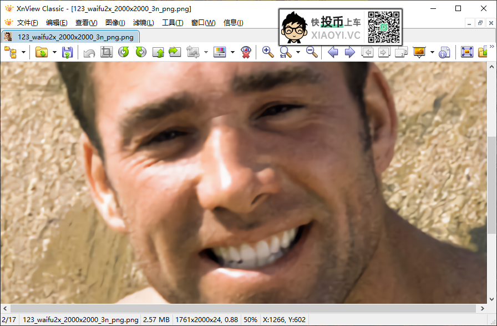Open the 图像(I) menu

point(115,23)
